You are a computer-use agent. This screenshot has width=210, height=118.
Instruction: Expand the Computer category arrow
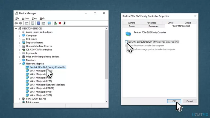click(x=20, y=36)
